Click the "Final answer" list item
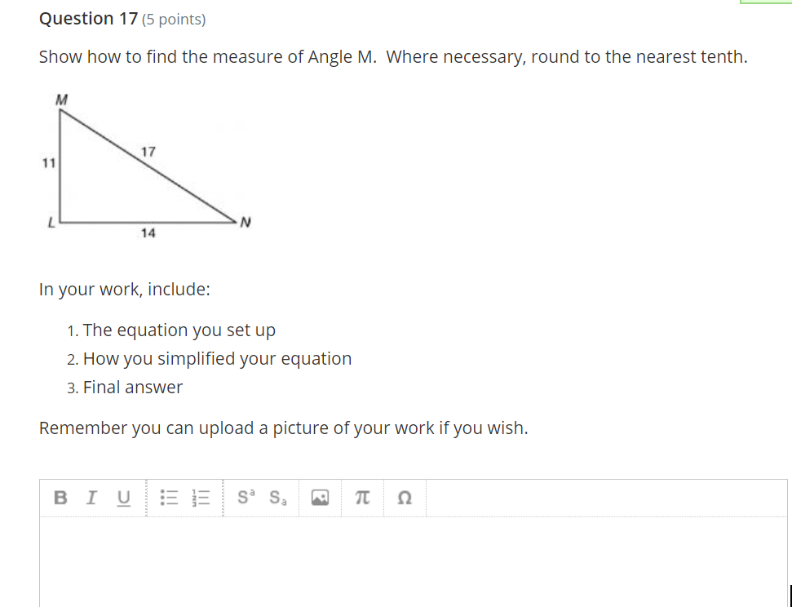Image resolution: width=792 pixels, height=607 pixels. pos(132,388)
